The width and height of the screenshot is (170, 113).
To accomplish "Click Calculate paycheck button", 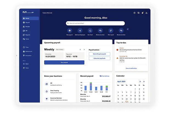I will (x=100, y=58).
